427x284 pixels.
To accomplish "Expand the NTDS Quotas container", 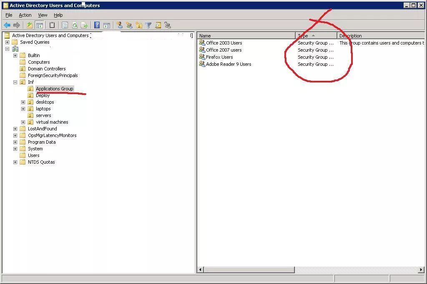I will (15, 162).
